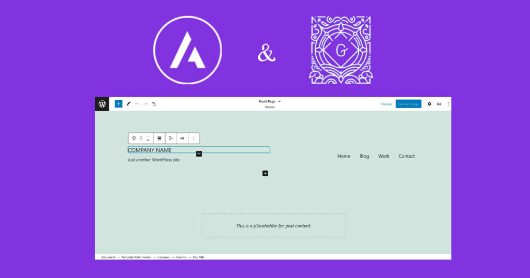The width and height of the screenshot is (530, 278).
Task: Click the Update Design button
Action: [408, 104]
